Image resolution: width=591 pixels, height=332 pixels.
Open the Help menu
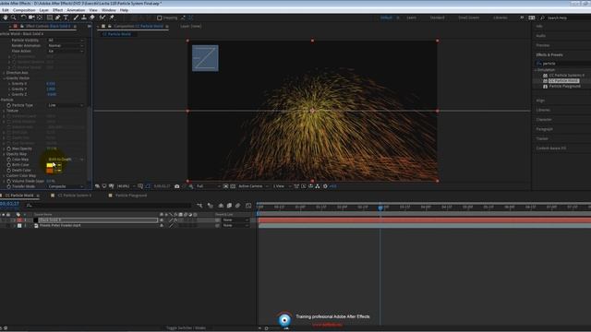124,10
